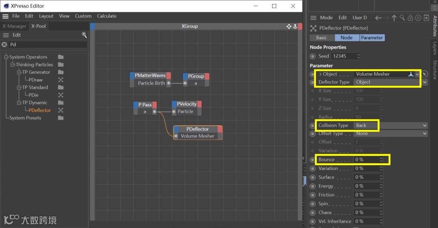Click the Bounce value stepper arrows

tap(381, 159)
